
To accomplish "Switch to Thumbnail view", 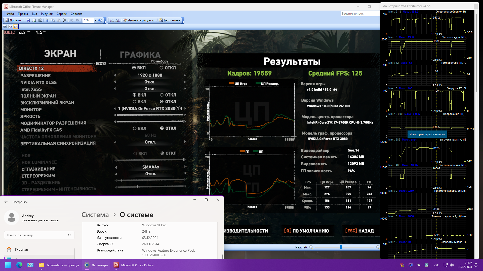I will 5,27.
